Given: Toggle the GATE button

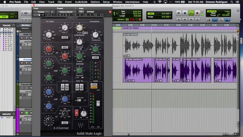Looking at the screenshot, I should (95, 57).
